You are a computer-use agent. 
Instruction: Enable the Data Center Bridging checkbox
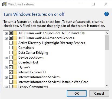click(x=11, y=53)
